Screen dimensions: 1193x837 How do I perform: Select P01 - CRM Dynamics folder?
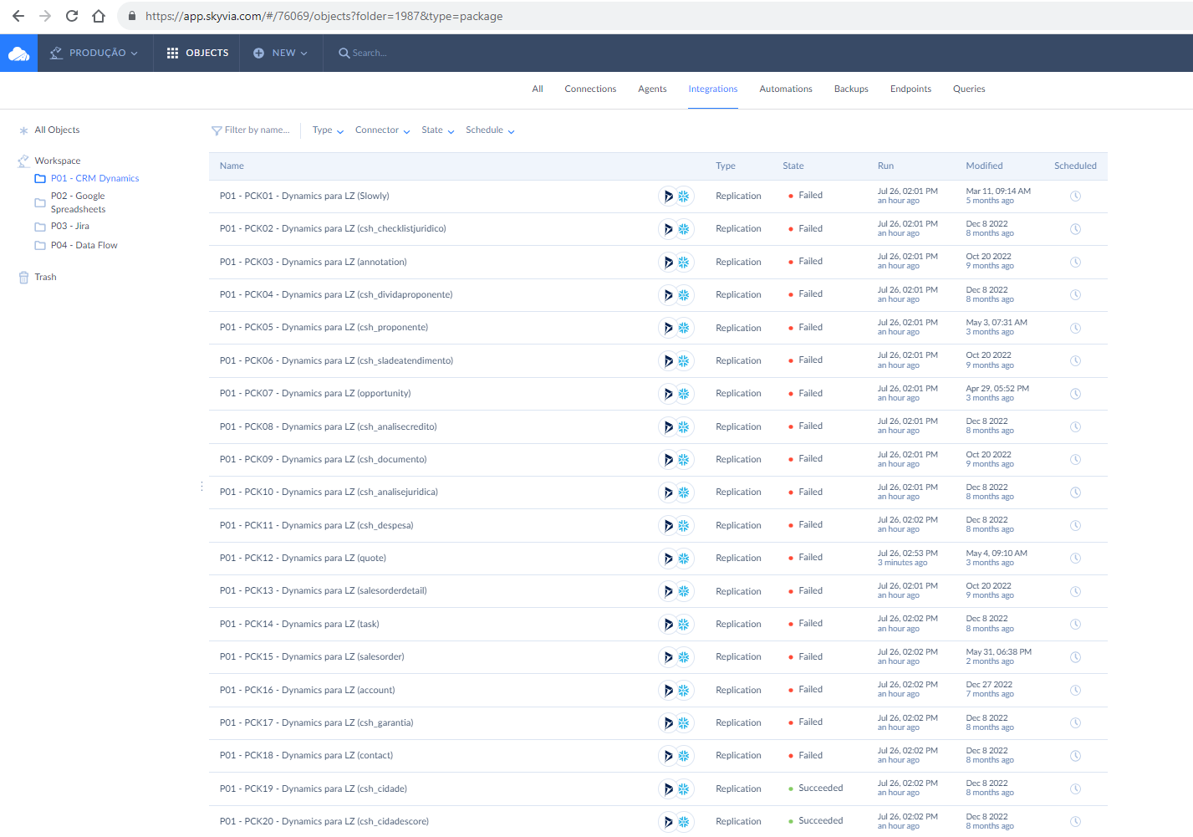(x=94, y=179)
